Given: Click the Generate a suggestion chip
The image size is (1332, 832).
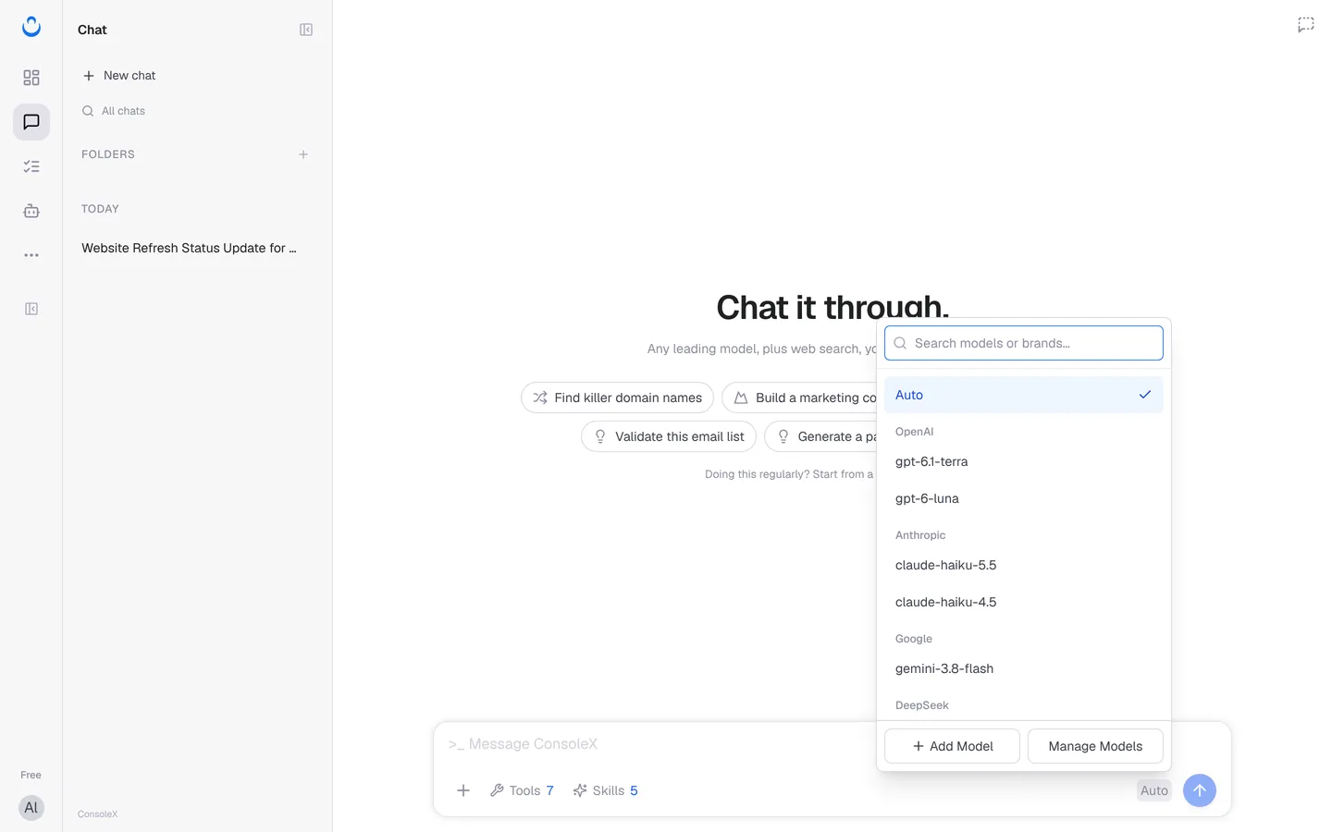Looking at the screenshot, I should [x=821, y=436].
